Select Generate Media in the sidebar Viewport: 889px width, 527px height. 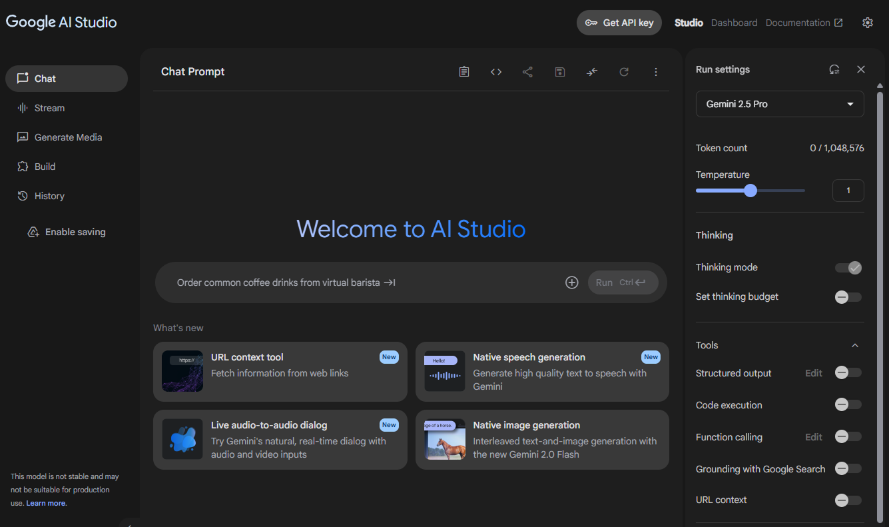coord(67,137)
